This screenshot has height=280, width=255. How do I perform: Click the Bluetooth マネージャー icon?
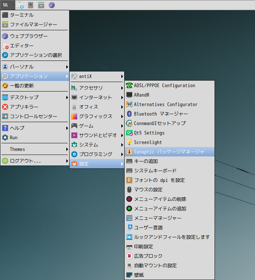tap(129, 114)
